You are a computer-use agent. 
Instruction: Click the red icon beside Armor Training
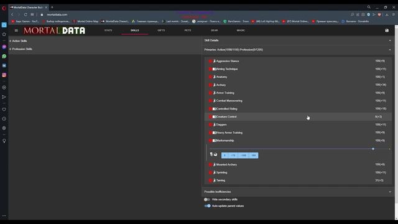pyautogui.click(x=210, y=93)
